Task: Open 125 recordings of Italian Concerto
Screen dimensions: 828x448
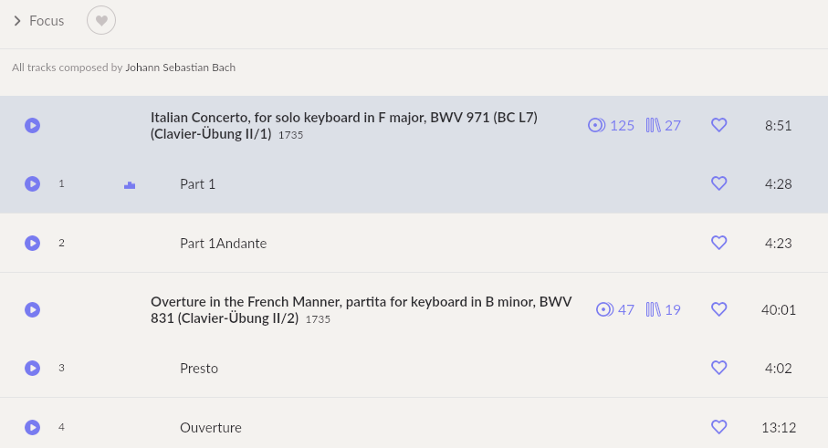Action: 611,126
